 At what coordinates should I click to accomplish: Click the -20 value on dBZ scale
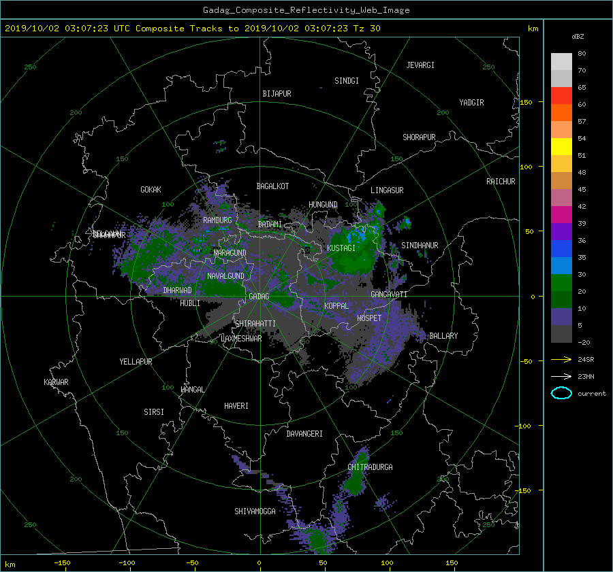[584, 342]
